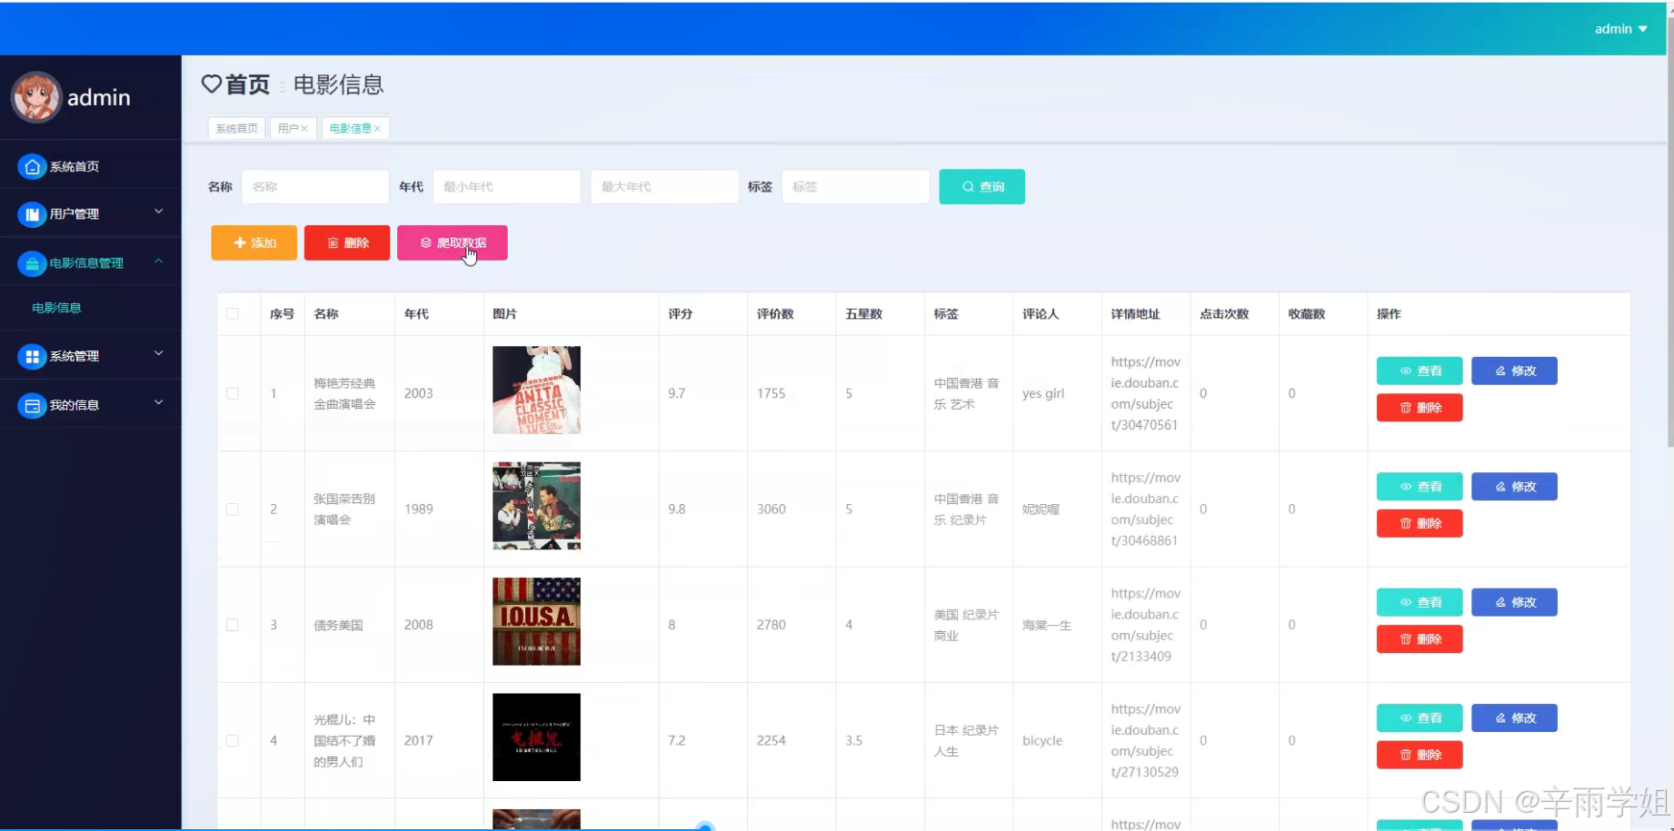The image size is (1674, 831).
Task: Check the row 1 checkbox for 梅艳芳经典金曲演唱会
Action: [x=233, y=393]
